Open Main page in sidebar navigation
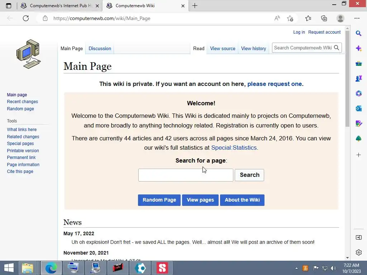Image resolution: width=367 pixels, height=275 pixels. click(17, 95)
